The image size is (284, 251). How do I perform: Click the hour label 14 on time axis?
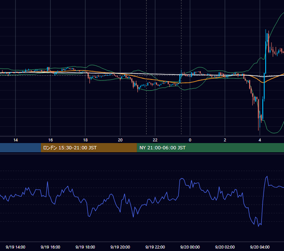15,140
